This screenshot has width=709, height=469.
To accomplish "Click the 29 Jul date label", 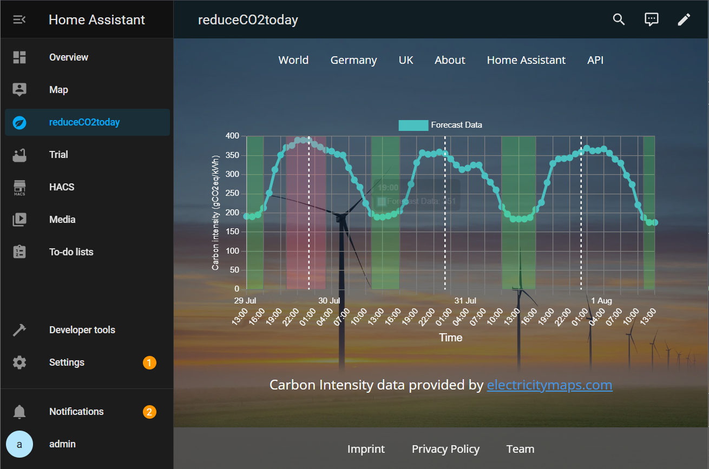I will pyautogui.click(x=245, y=301).
